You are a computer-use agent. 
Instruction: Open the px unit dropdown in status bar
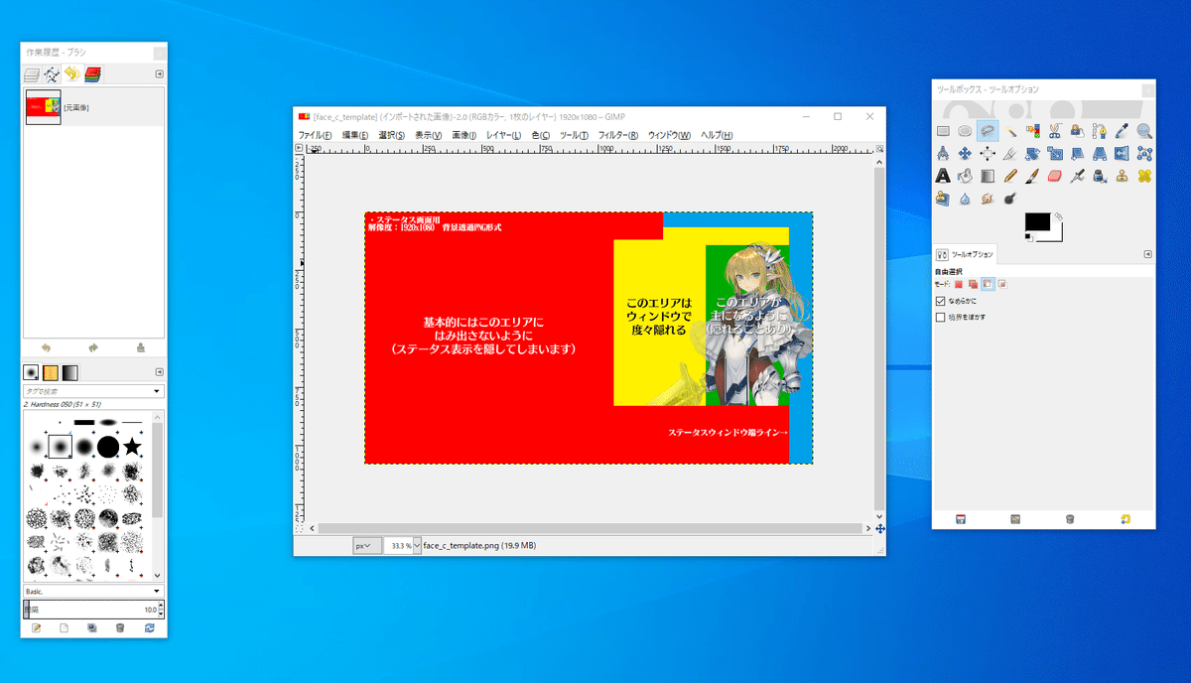coord(366,545)
